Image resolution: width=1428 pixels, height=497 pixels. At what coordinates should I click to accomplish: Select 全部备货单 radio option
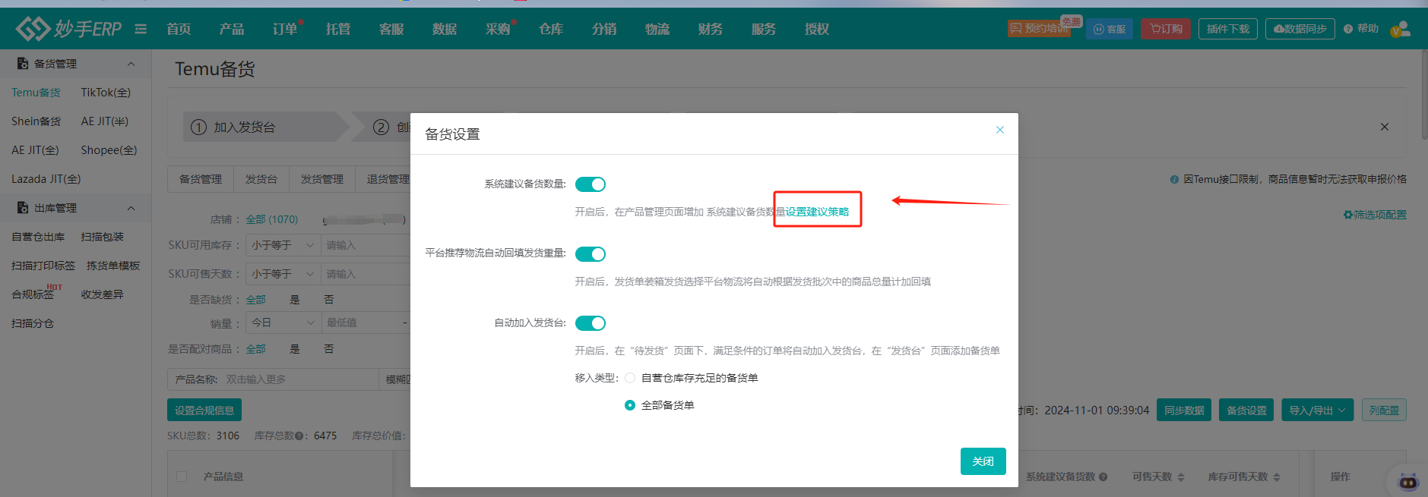tap(630, 405)
